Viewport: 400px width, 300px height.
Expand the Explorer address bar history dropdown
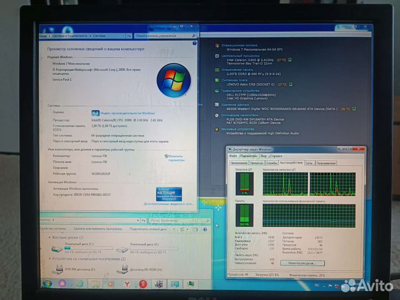click(138, 220)
